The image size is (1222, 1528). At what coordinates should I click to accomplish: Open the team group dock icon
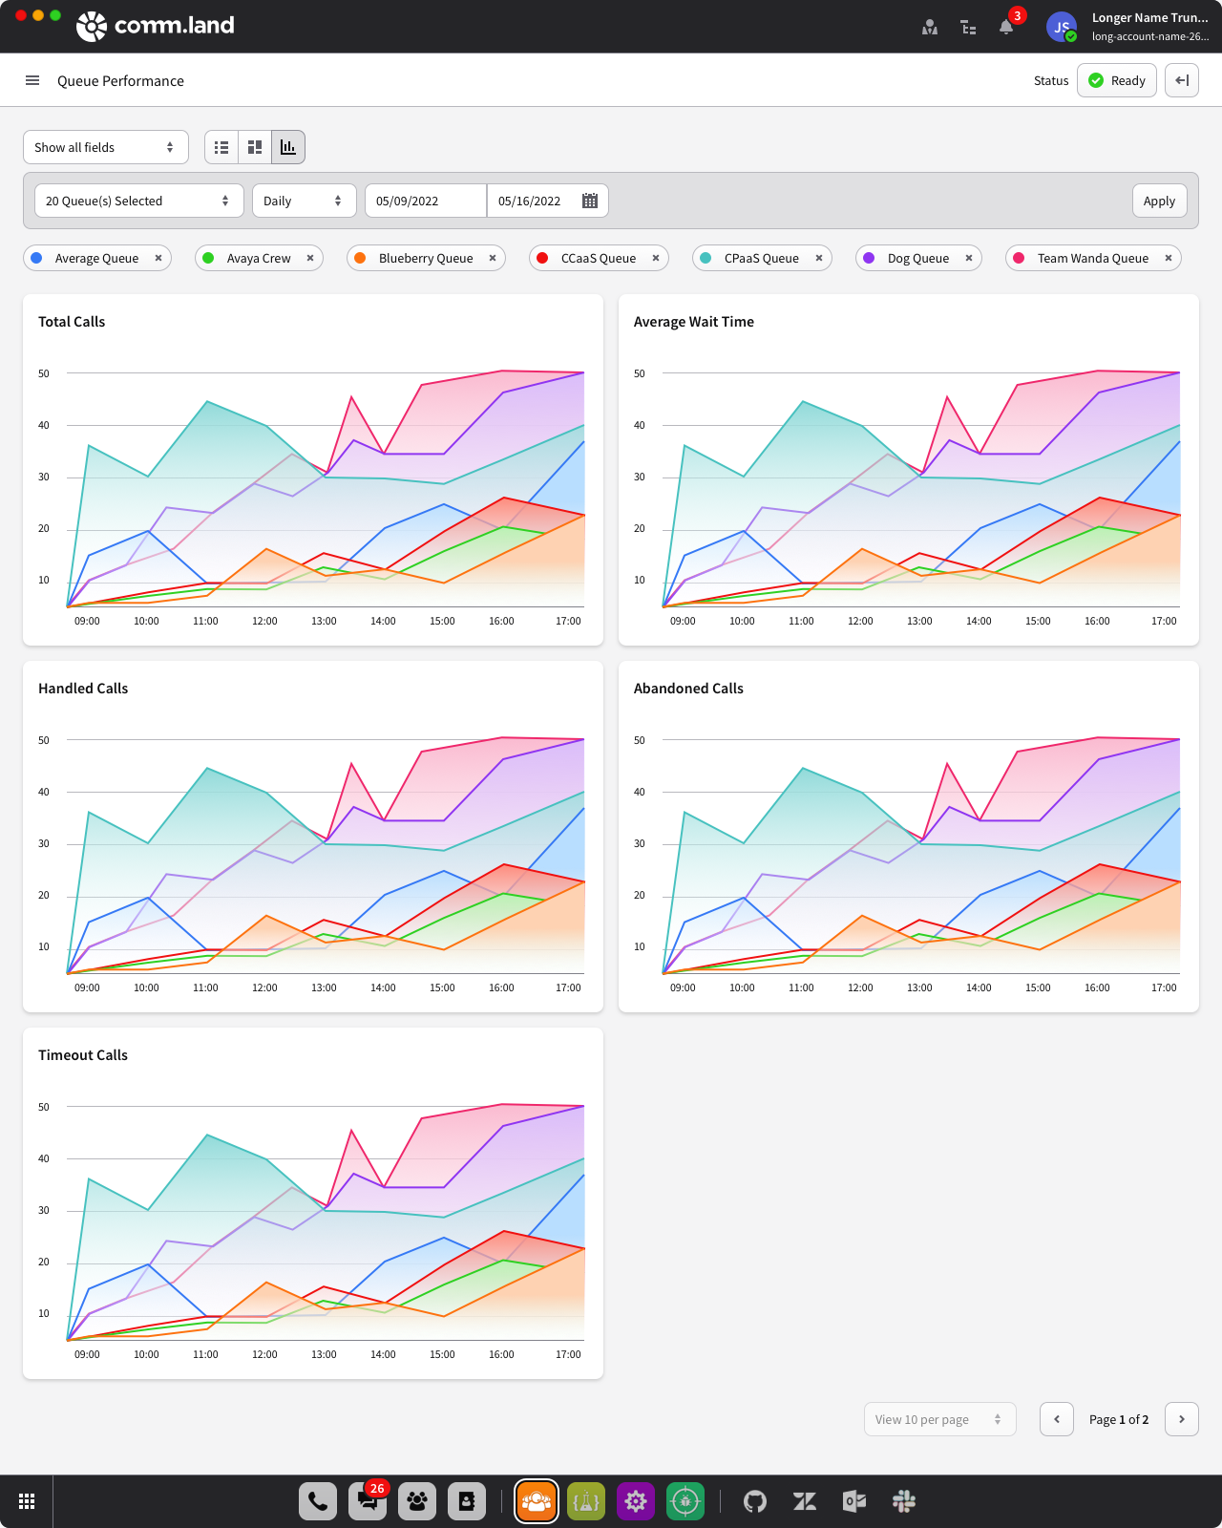(x=417, y=1501)
